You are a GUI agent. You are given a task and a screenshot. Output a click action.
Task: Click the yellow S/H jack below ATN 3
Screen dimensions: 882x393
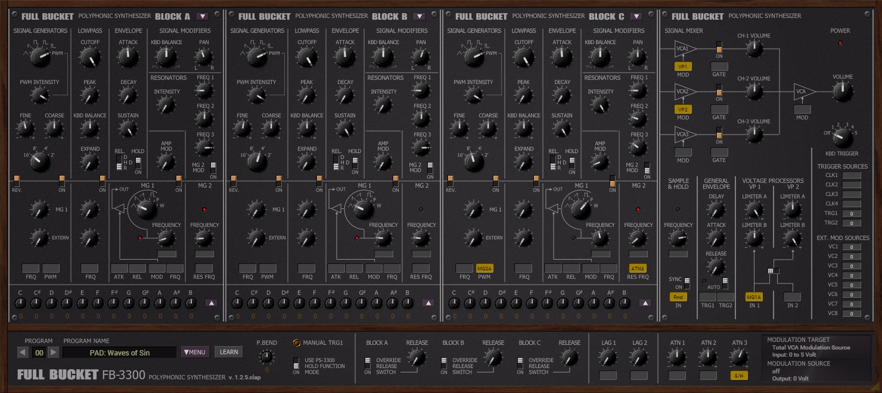(739, 376)
